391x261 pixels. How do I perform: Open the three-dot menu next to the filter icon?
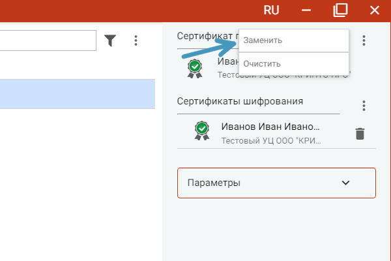click(136, 40)
